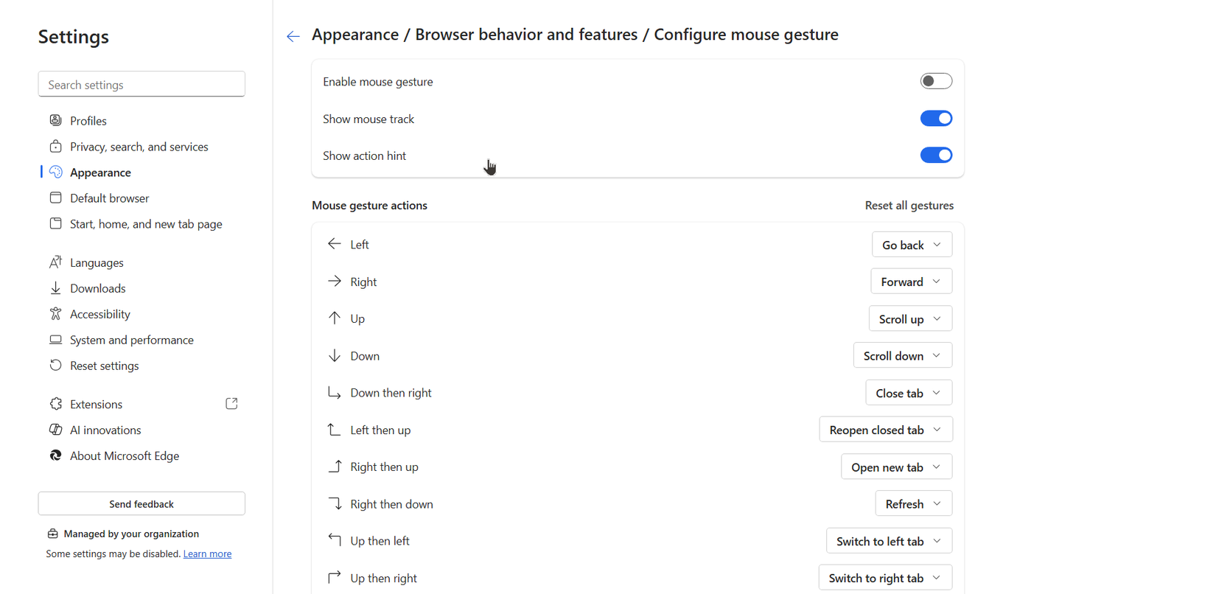Open Privacy, search, and services settings icon
1216x594 pixels.
tap(56, 146)
